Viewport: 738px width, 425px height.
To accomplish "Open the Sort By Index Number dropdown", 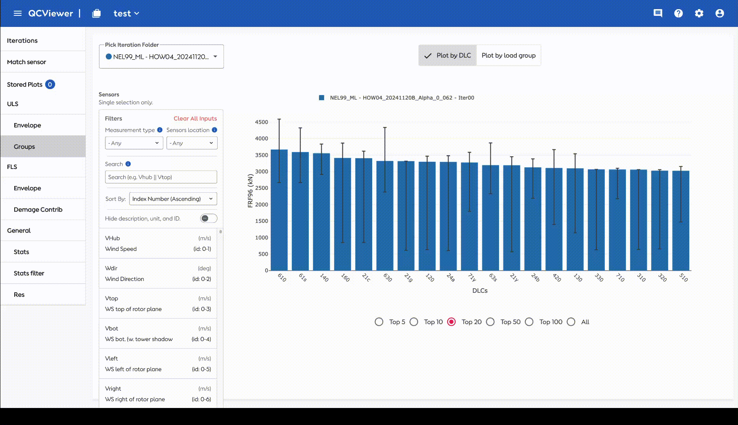I will tap(173, 199).
